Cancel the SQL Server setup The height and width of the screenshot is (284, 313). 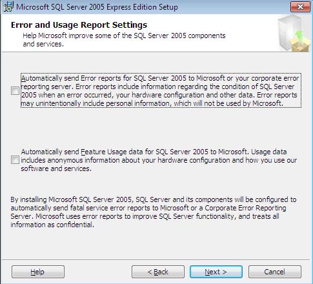click(x=275, y=272)
